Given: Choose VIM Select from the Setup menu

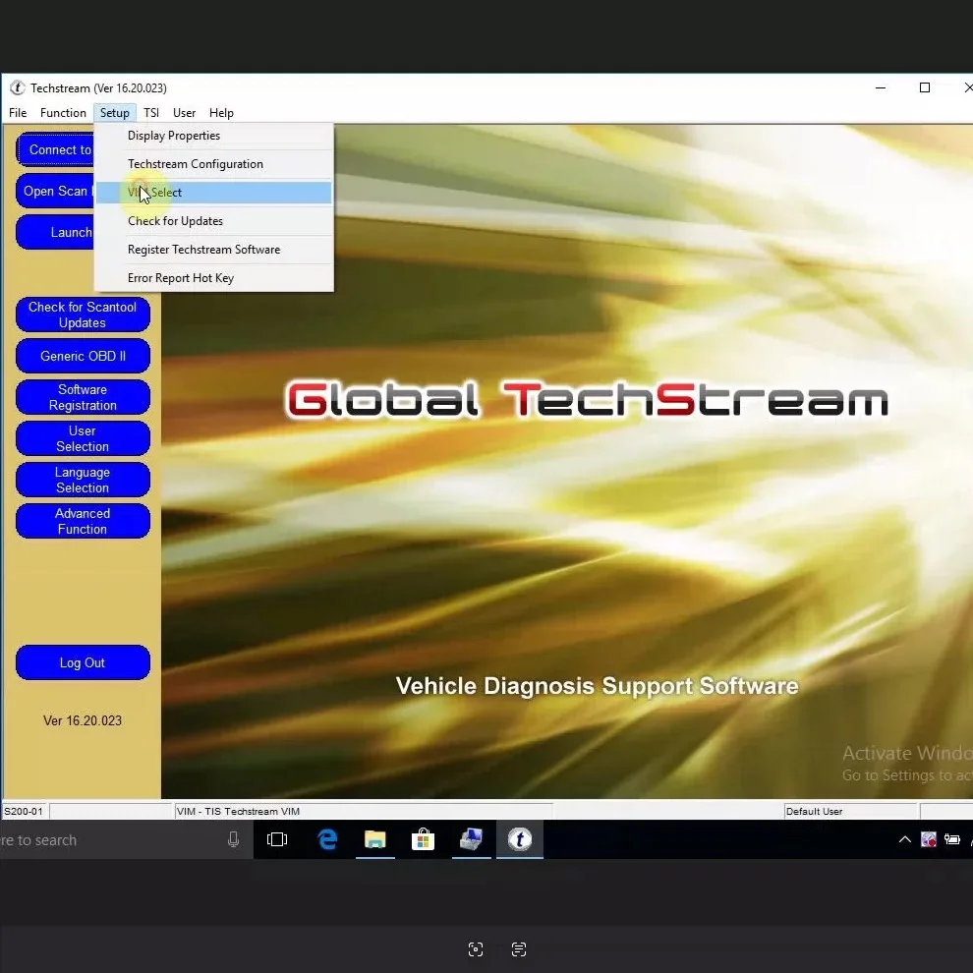Looking at the screenshot, I should pos(214,193).
